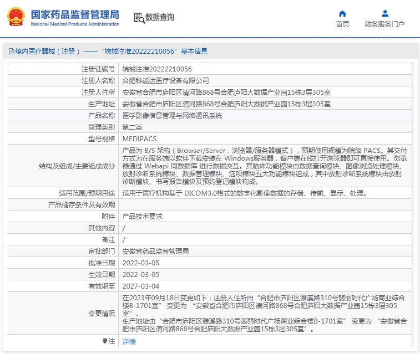Click the 数据查询 label
The width and height of the screenshot is (420, 354).
coord(160,17)
